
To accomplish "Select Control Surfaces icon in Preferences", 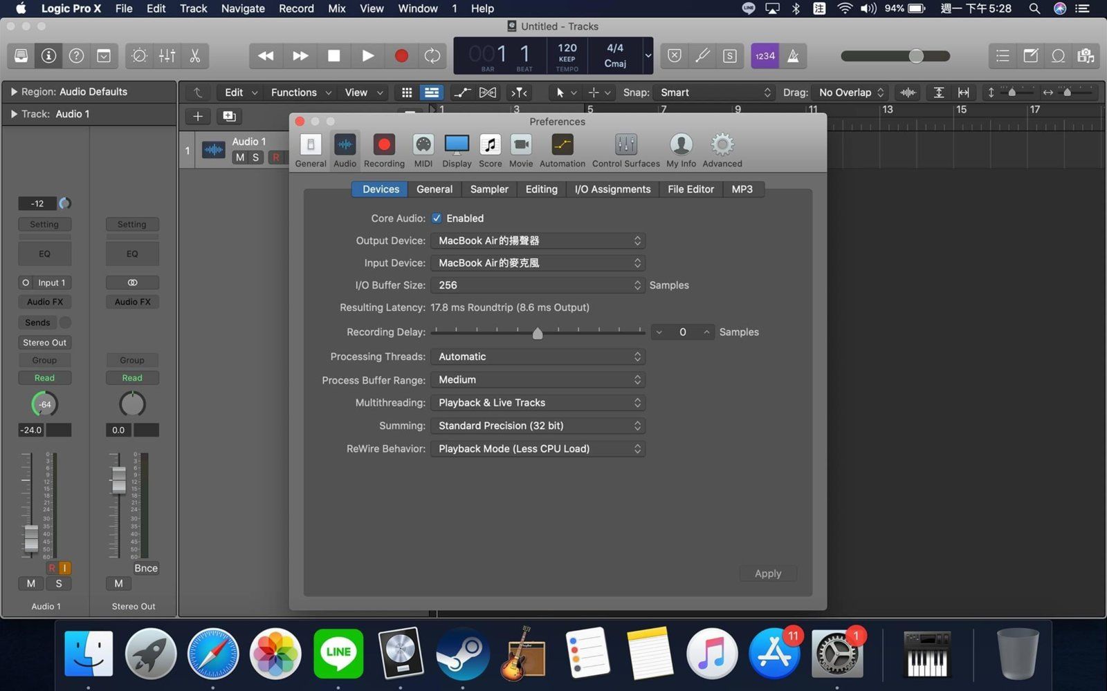I will 626,150.
